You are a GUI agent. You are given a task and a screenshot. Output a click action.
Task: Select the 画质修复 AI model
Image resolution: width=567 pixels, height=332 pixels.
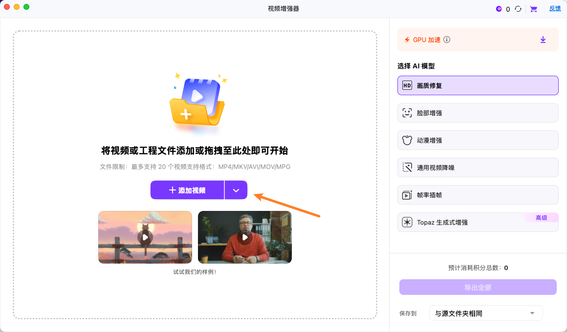tap(478, 85)
